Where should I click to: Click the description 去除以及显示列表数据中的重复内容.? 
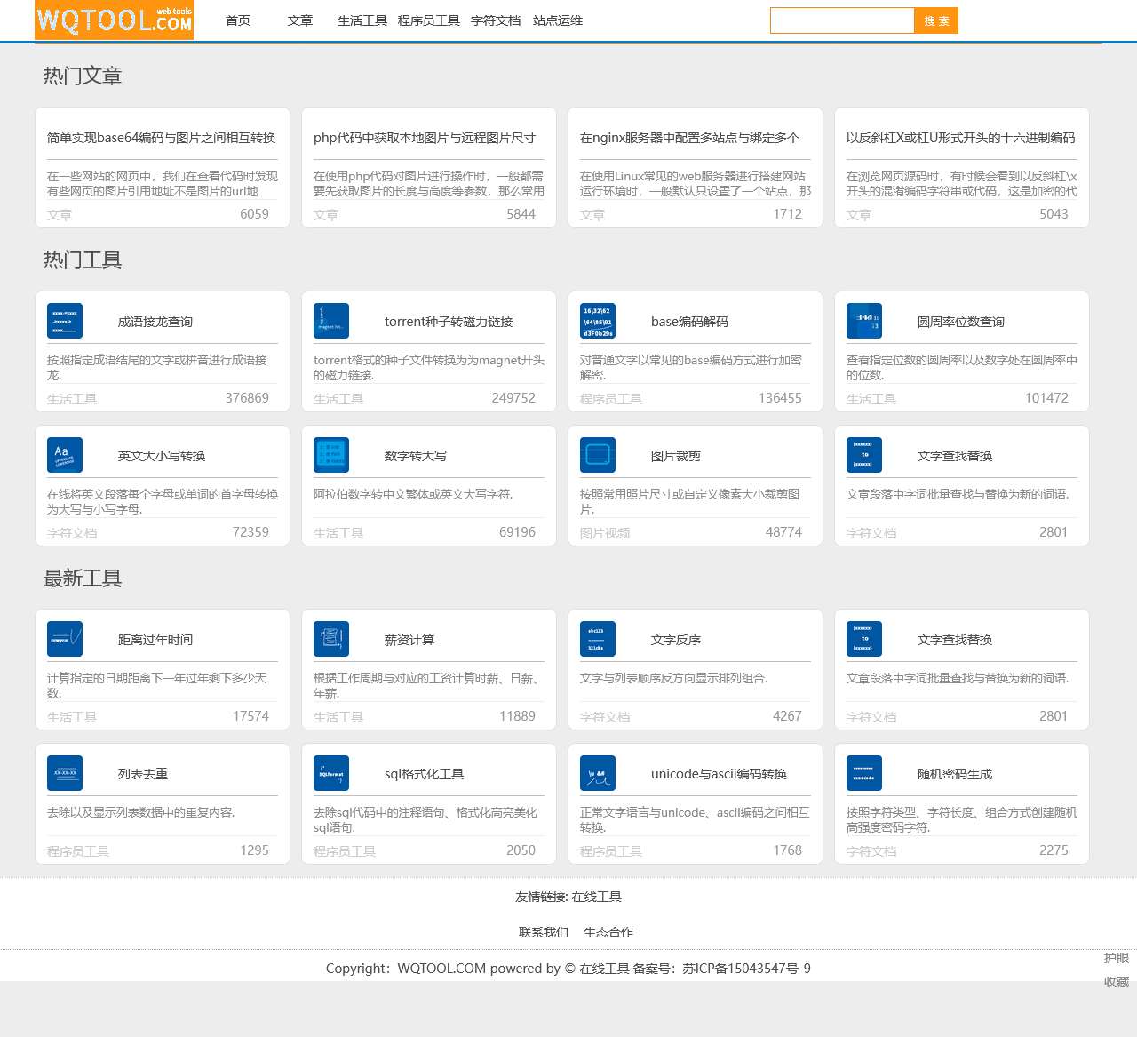point(141,812)
